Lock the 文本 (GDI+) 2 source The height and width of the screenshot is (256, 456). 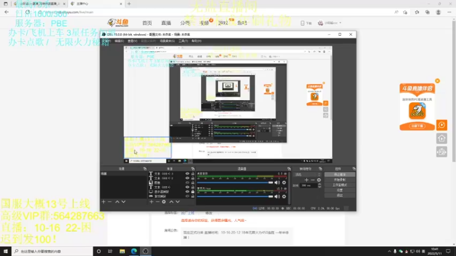193,178
